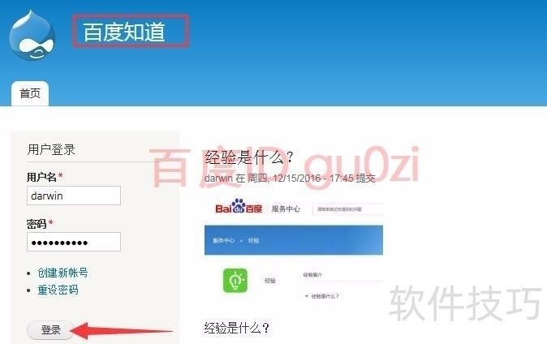Screen dimensions: 547x344
Task: Click the 经验 label beside lightbulb
Action: [270, 281]
